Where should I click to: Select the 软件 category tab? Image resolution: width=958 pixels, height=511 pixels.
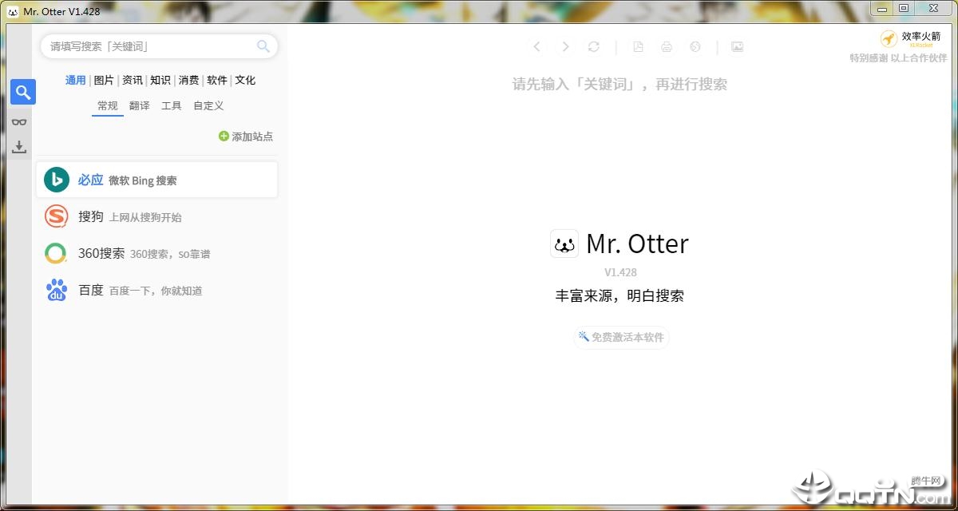point(217,81)
